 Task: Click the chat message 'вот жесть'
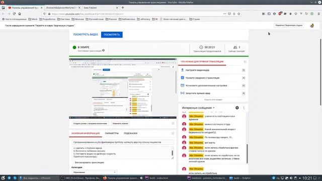point(210,143)
